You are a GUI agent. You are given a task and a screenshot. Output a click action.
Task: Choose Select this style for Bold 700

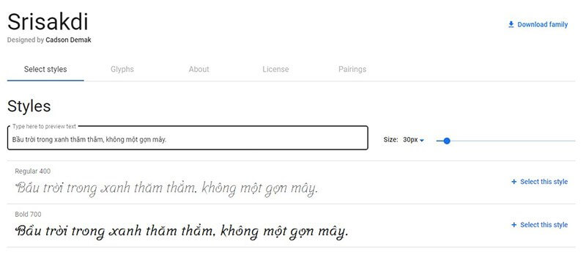tap(540, 225)
